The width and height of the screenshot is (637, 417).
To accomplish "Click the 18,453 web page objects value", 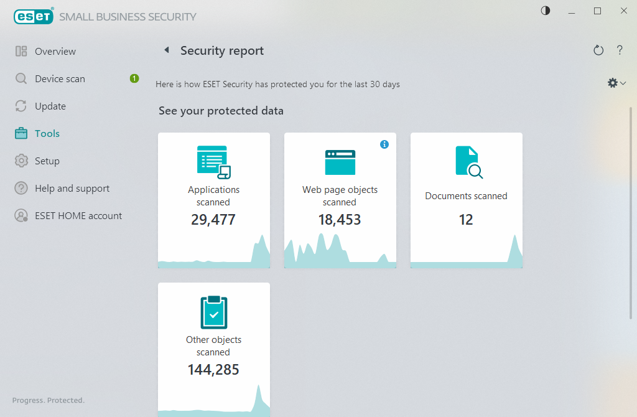I will click(340, 220).
